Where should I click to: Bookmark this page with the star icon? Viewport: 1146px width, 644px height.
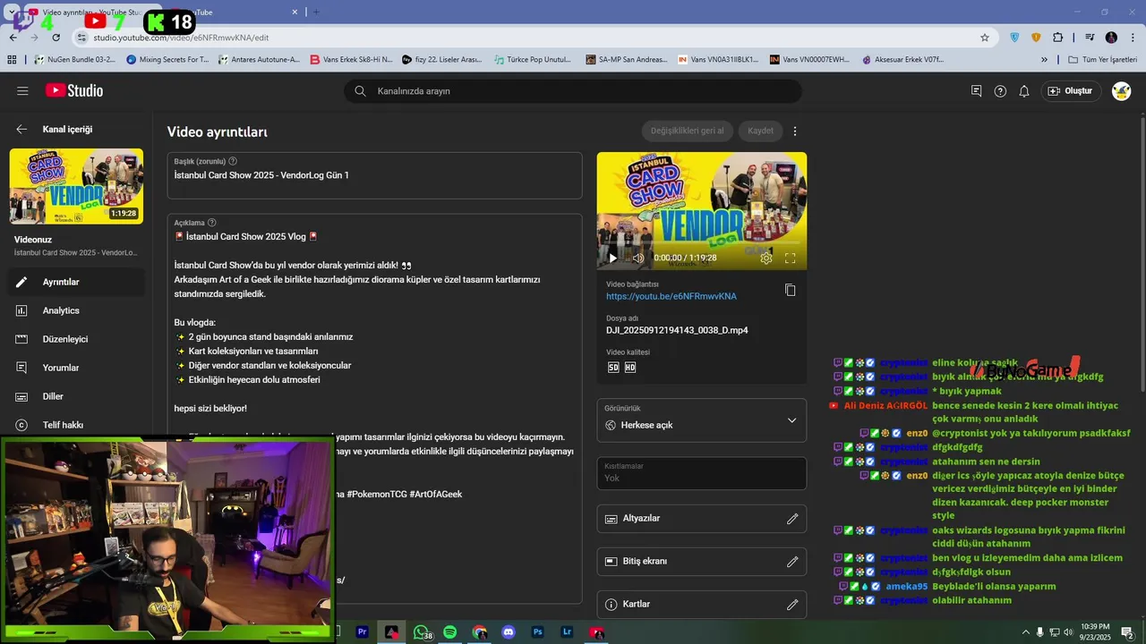click(x=985, y=38)
